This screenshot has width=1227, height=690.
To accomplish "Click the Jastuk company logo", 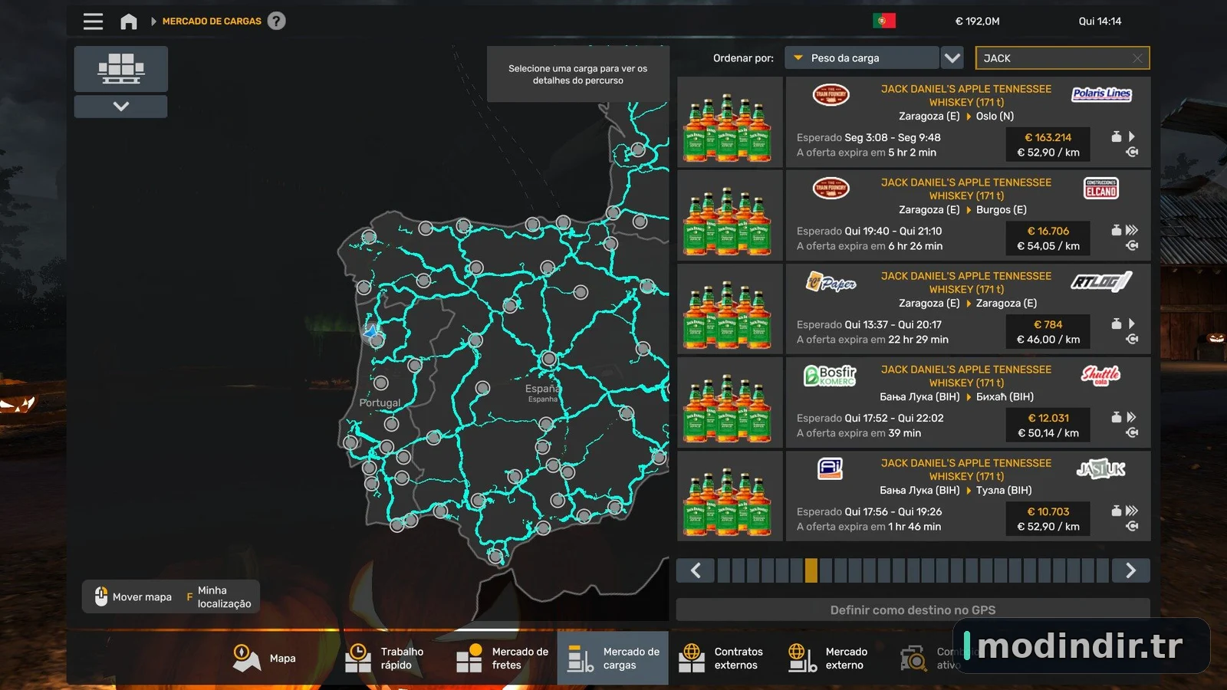I will [1101, 468].
